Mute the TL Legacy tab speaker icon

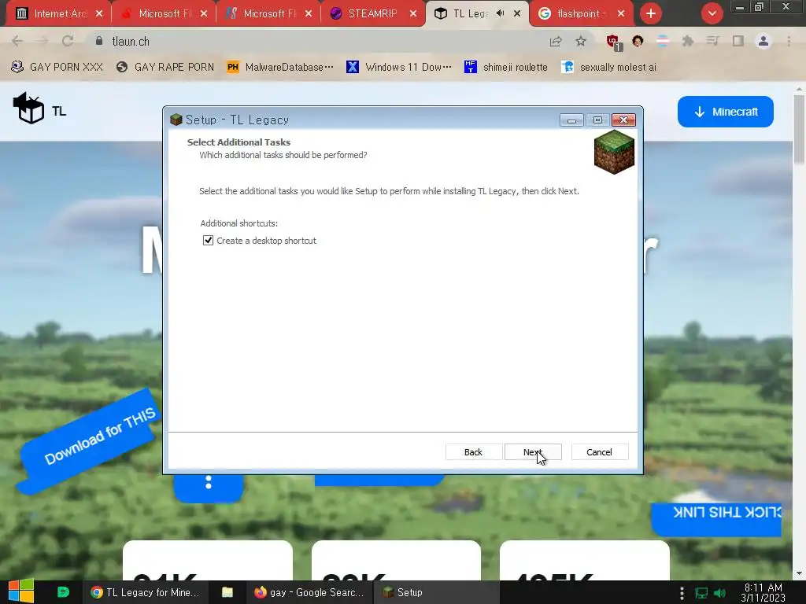click(x=500, y=13)
